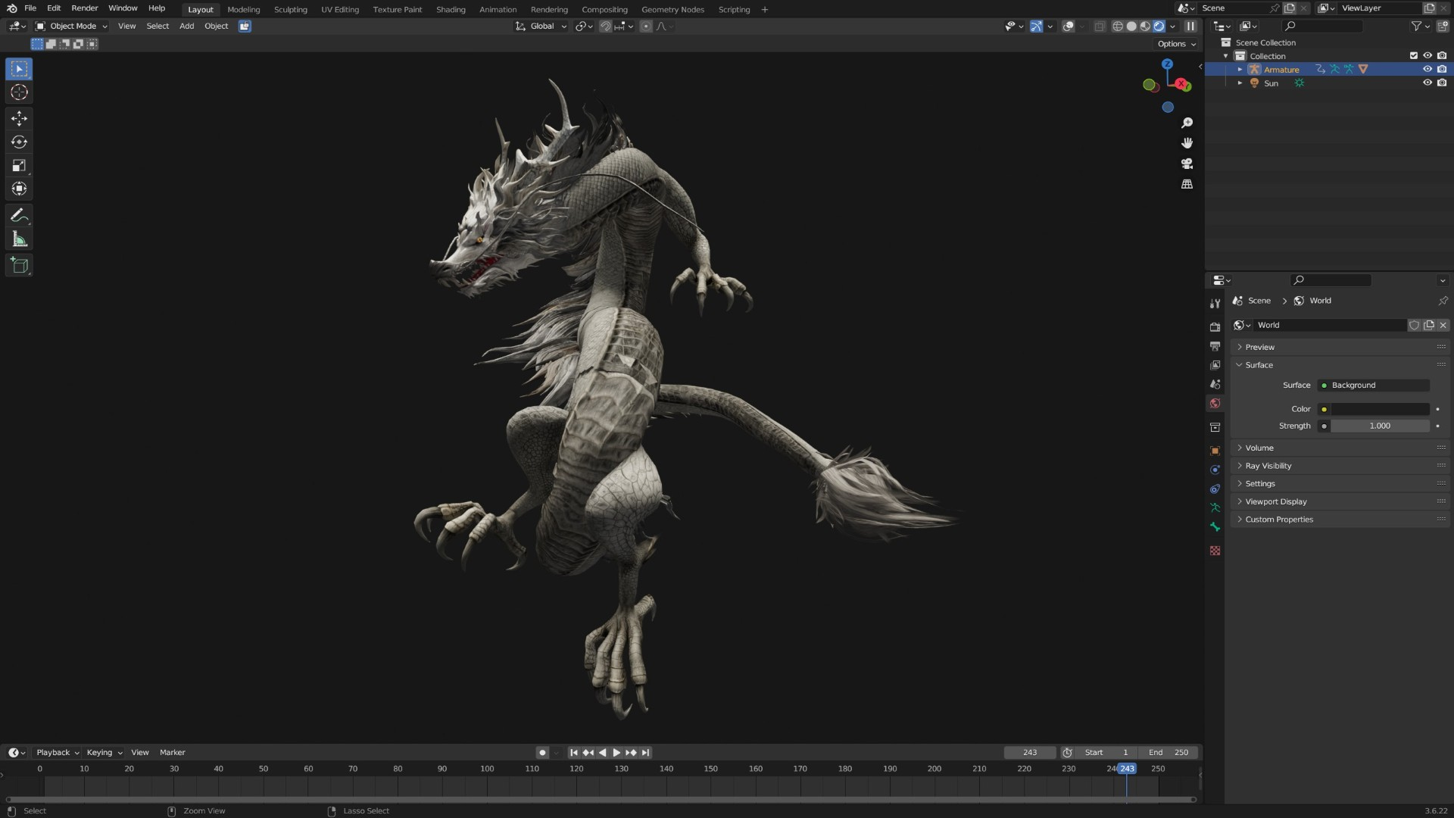Image resolution: width=1454 pixels, height=818 pixels.
Task: Select the Move tool
Action: pos(19,118)
